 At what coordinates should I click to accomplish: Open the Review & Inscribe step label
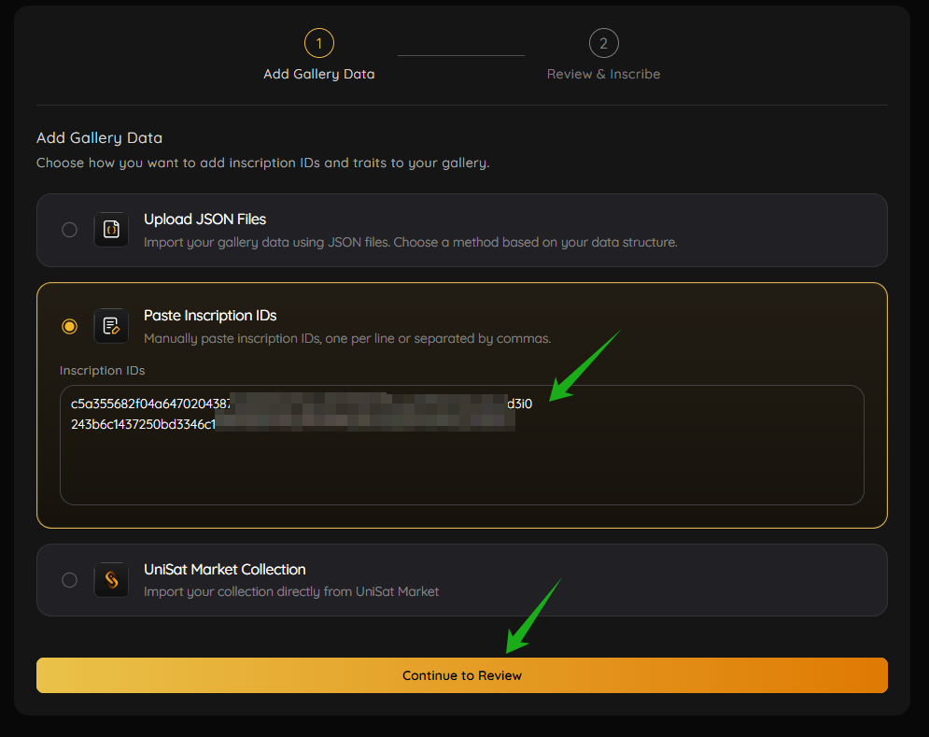[x=603, y=74]
